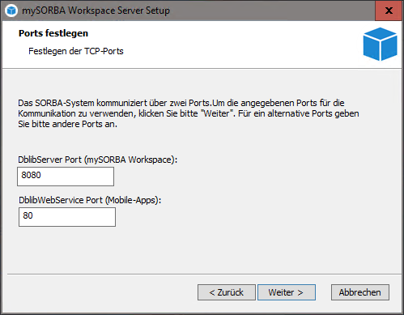The width and height of the screenshot is (404, 315).
Task: Cancel setup via the Abbrechen button
Action: 360,292
